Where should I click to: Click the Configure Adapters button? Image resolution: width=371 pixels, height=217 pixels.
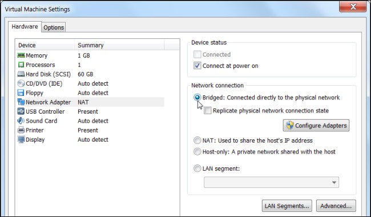pyautogui.click(x=316, y=126)
